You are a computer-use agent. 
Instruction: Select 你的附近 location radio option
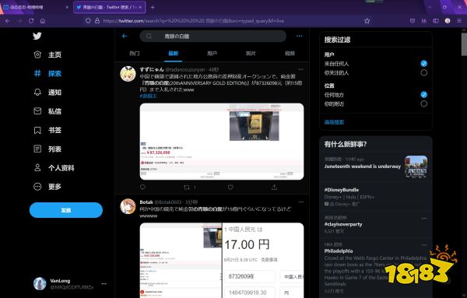click(x=424, y=104)
